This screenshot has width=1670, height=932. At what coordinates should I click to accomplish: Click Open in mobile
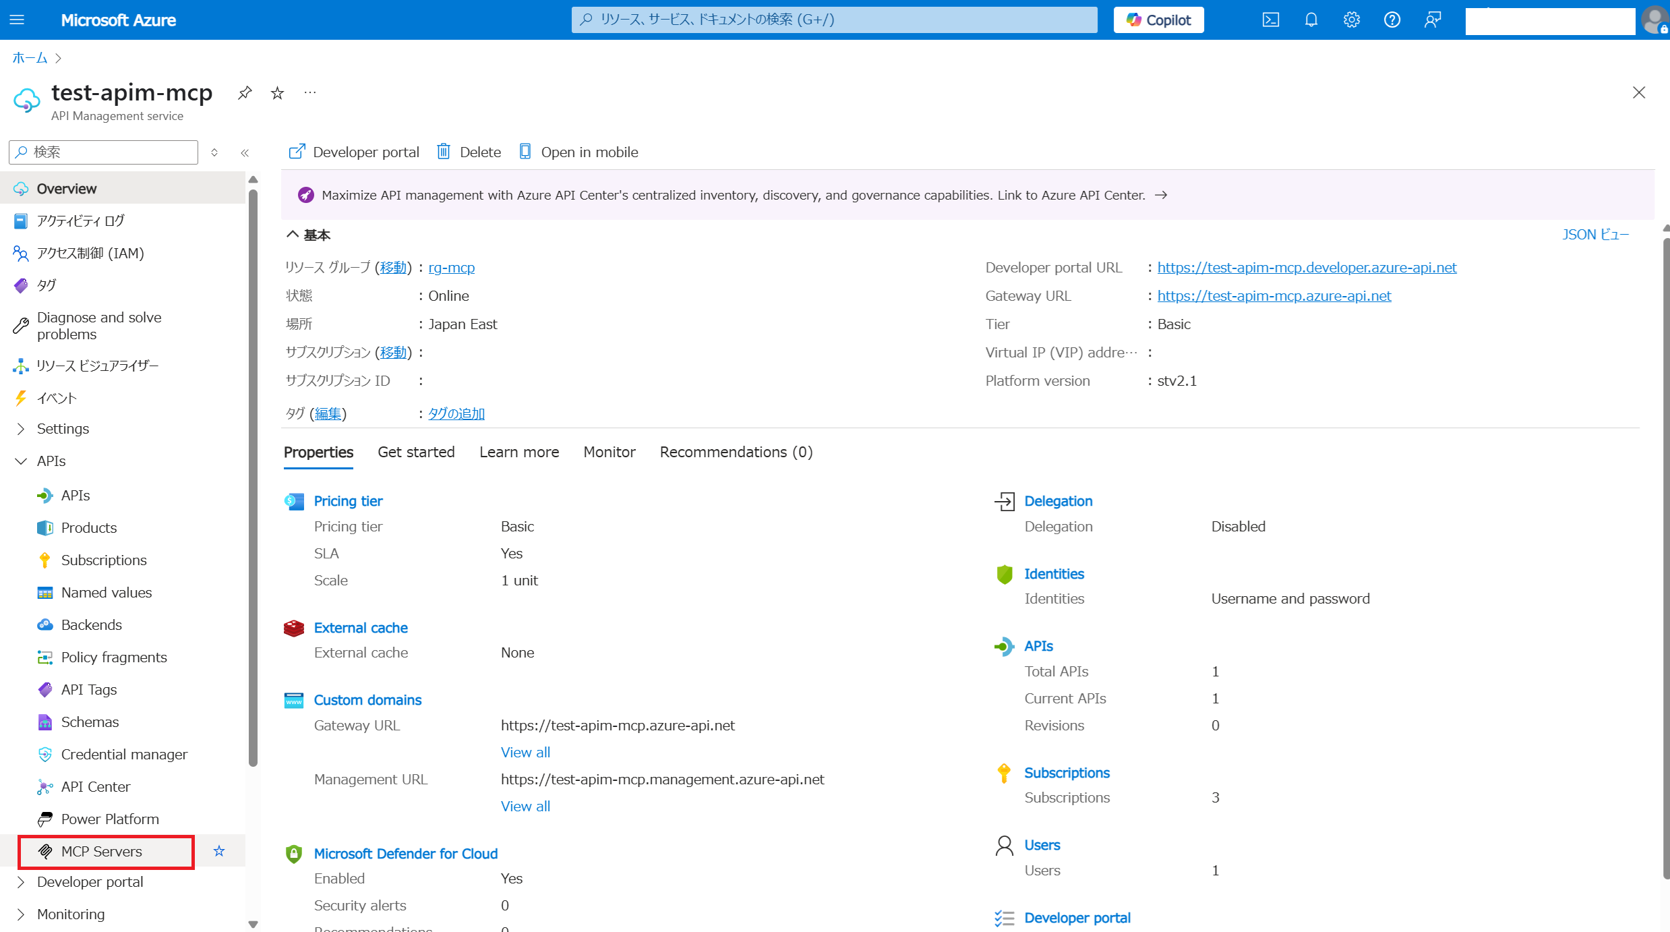pos(578,152)
